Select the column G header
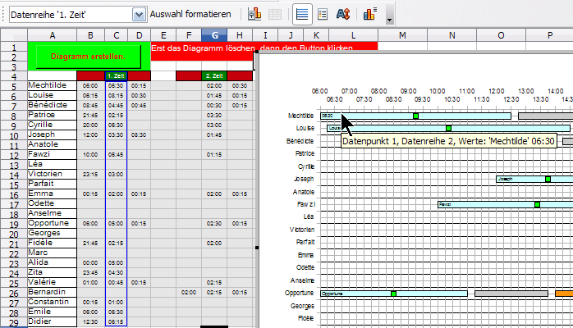 point(213,34)
